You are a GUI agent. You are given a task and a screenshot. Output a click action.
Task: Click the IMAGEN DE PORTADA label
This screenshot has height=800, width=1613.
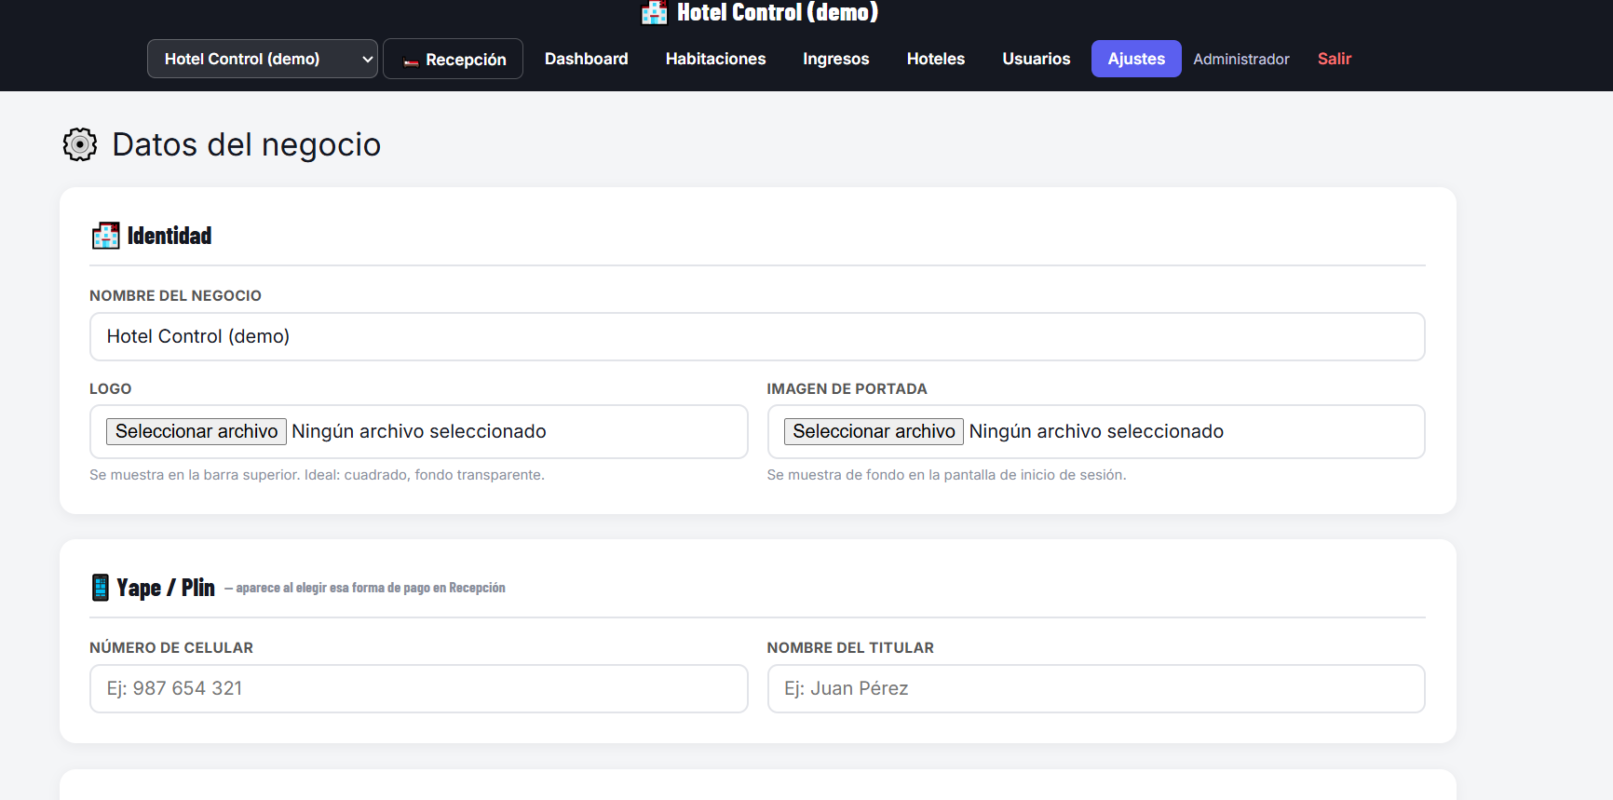click(847, 389)
